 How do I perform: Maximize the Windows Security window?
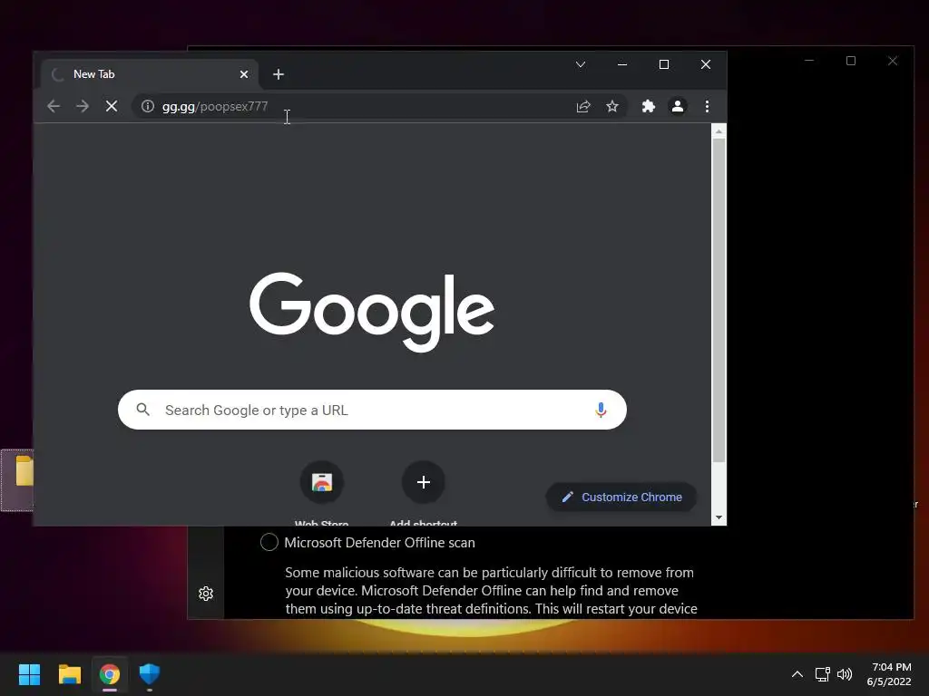click(x=851, y=61)
